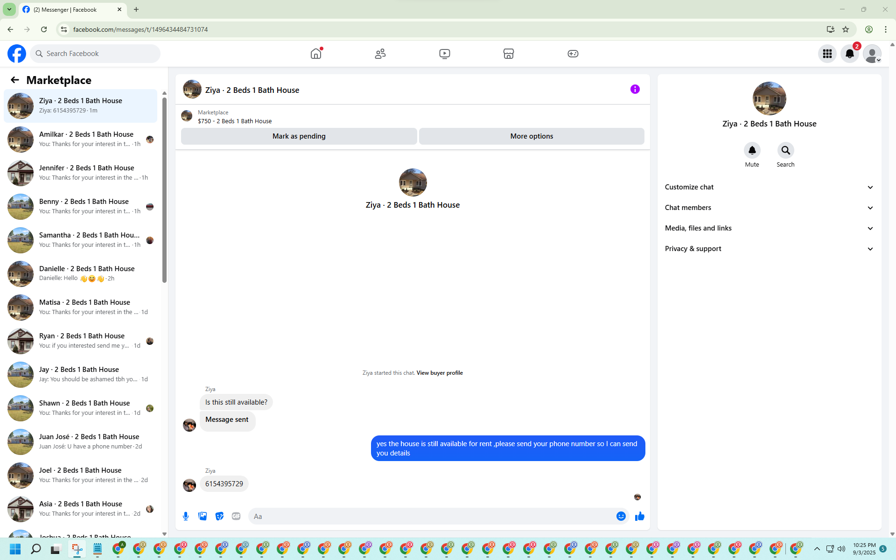Attach a photo with the image icon
Image resolution: width=896 pixels, height=560 pixels.
(203, 516)
